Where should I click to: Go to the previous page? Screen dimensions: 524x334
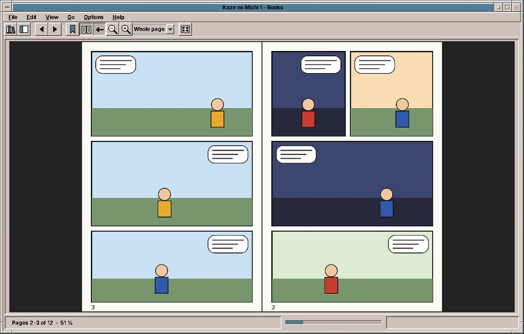(x=42, y=29)
